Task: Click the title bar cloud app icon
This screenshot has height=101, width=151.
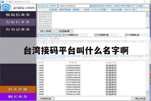Action: (x=3, y=2)
